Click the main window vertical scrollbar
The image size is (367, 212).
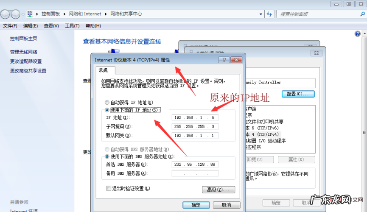364,132
